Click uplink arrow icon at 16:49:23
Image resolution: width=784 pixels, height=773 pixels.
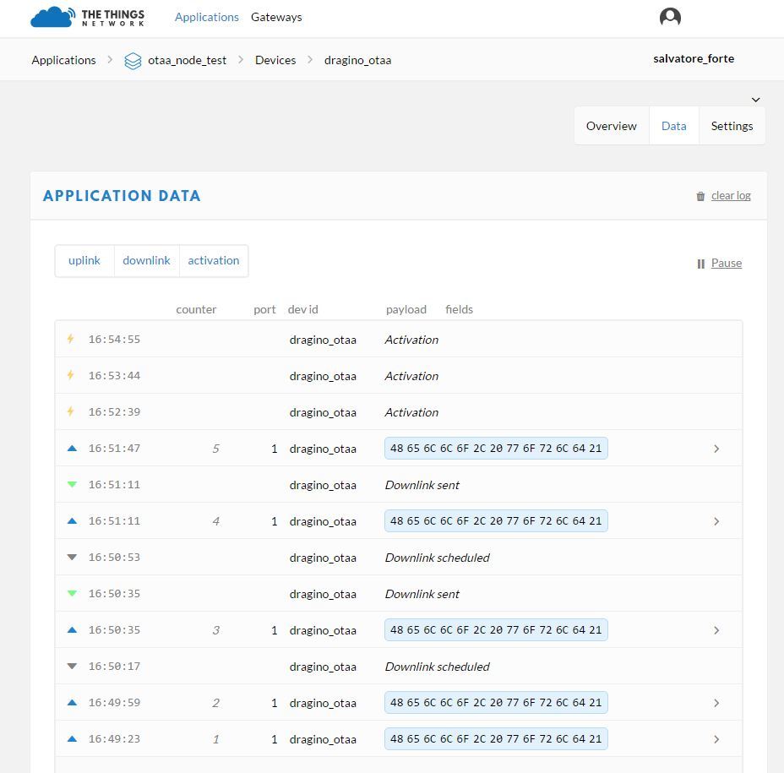[x=72, y=739]
